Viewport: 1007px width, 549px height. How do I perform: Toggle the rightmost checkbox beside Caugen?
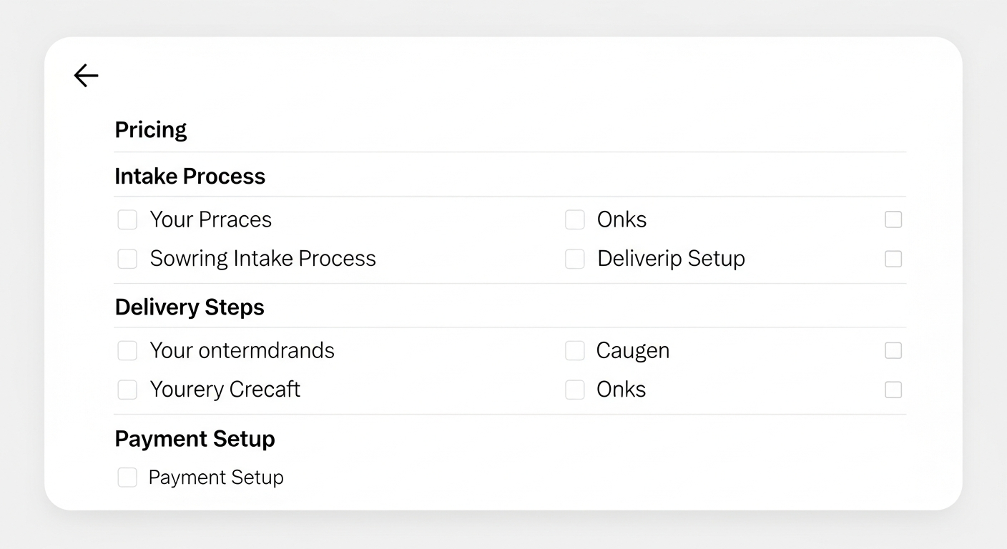click(x=893, y=350)
